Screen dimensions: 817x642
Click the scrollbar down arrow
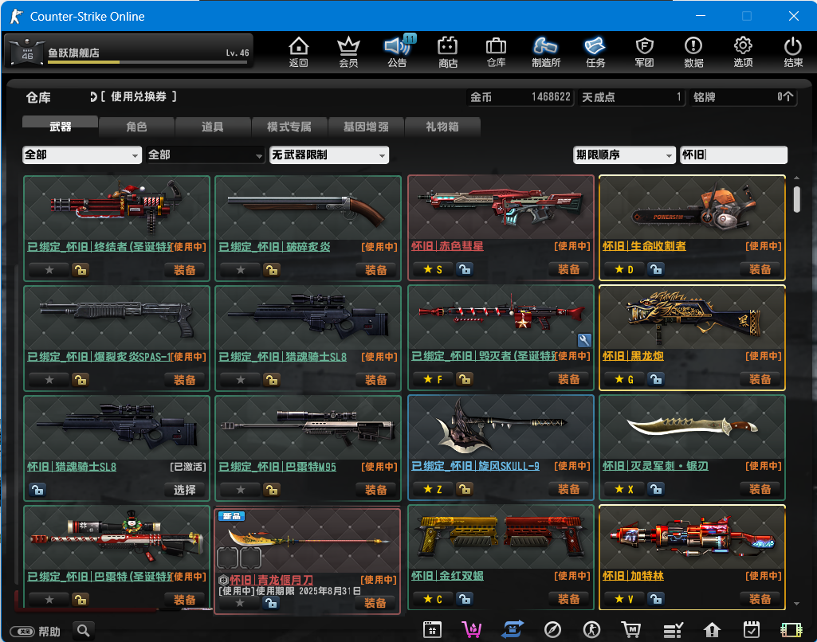click(x=797, y=604)
